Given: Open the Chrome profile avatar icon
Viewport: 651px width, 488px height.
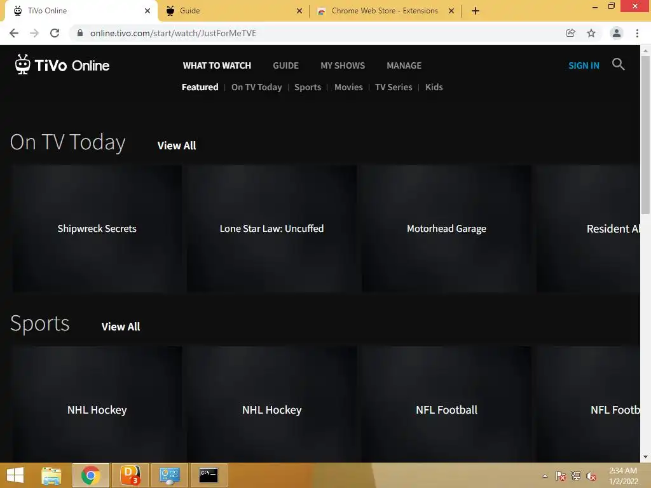Looking at the screenshot, I should [x=617, y=33].
